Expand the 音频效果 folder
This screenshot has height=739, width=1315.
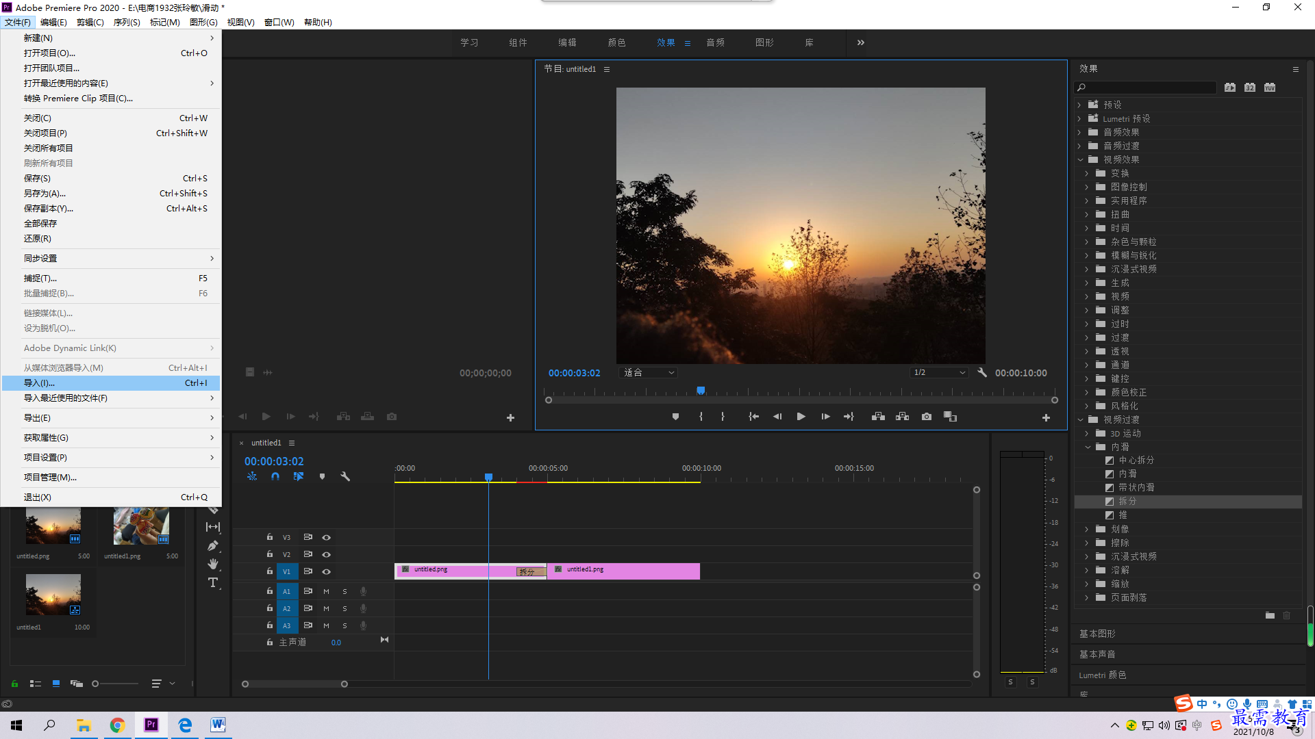1079,132
